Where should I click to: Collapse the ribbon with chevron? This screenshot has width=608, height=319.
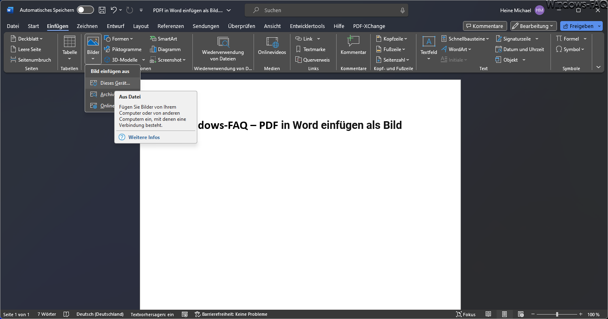598,67
